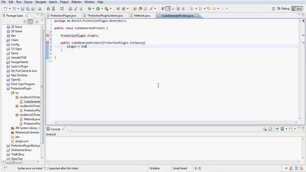
Task: Switch to ProtectionPluginListener.java tab
Action: [105, 16]
